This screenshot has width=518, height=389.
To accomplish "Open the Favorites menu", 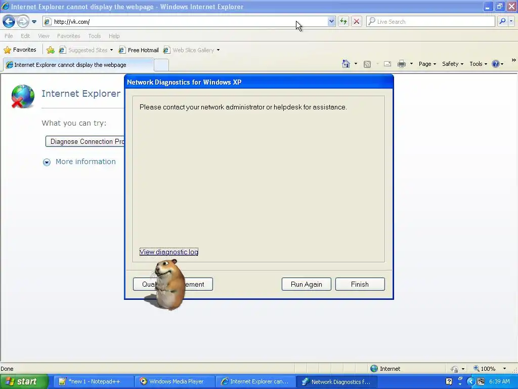I will click(x=68, y=36).
